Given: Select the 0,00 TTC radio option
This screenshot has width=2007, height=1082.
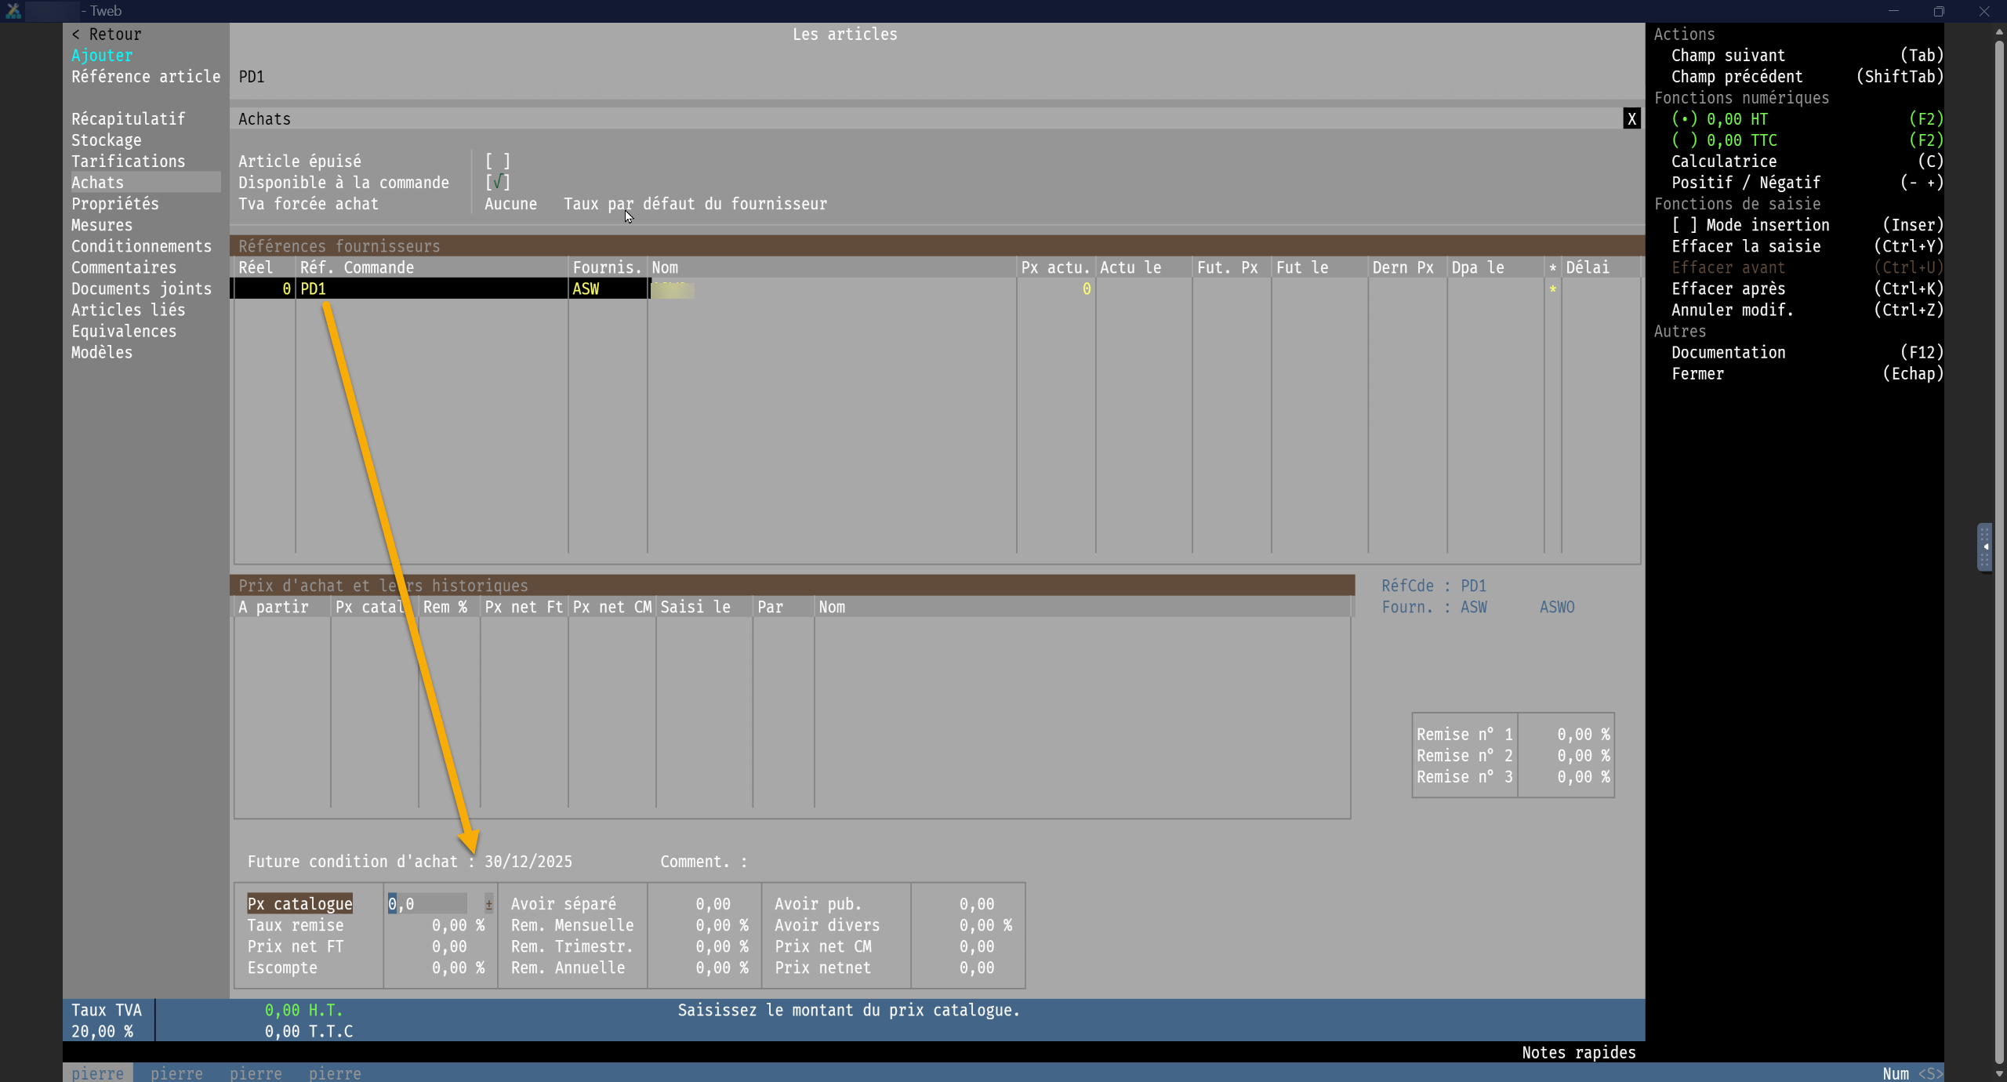Looking at the screenshot, I should pyautogui.click(x=1724, y=140).
